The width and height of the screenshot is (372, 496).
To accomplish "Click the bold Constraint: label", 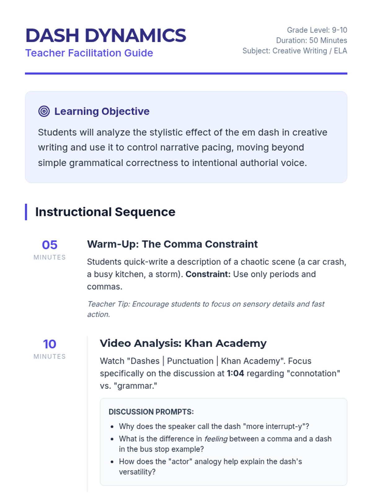I will (x=208, y=274).
